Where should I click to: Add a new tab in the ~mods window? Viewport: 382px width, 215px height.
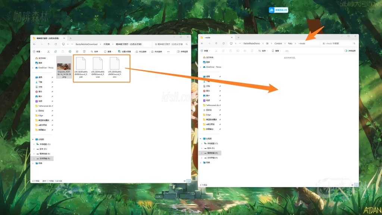click(x=238, y=38)
